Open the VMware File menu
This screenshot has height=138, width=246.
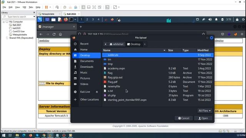click(4, 7)
